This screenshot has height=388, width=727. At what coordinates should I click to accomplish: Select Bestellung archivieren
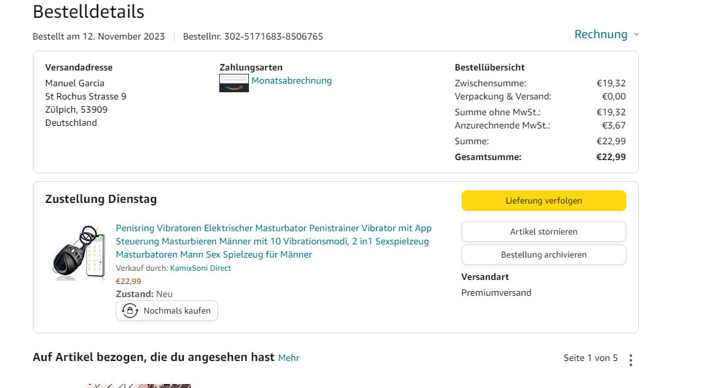click(x=543, y=254)
